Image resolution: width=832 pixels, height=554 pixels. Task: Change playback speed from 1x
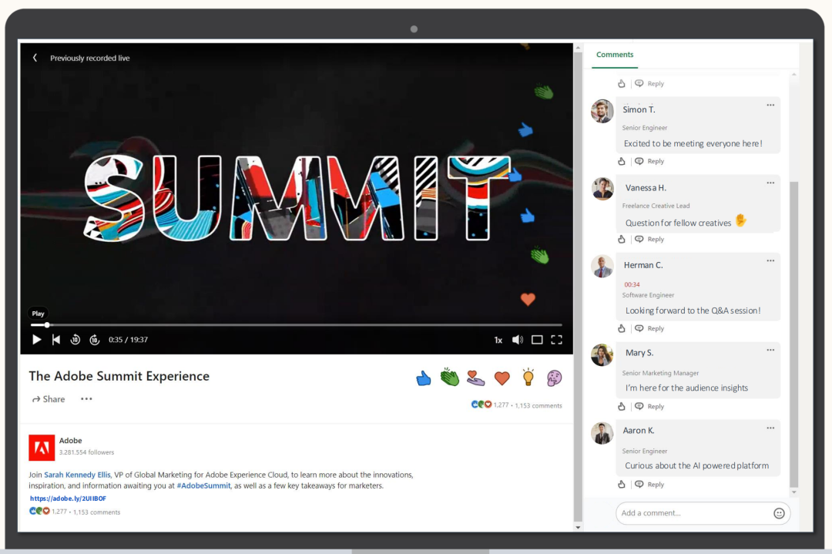(498, 340)
